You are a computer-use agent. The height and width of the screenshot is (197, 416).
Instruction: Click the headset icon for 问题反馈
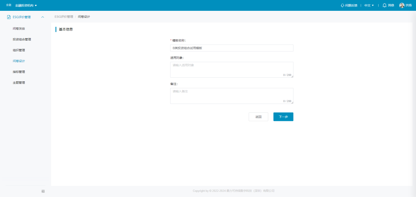pyautogui.click(x=342, y=6)
